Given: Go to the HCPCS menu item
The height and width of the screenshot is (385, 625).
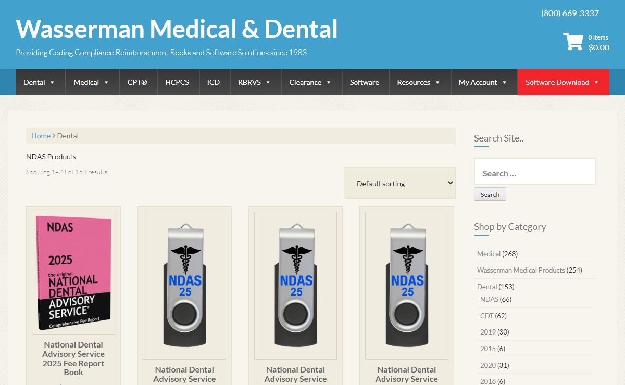Looking at the screenshot, I should click(x=177, y=82).
